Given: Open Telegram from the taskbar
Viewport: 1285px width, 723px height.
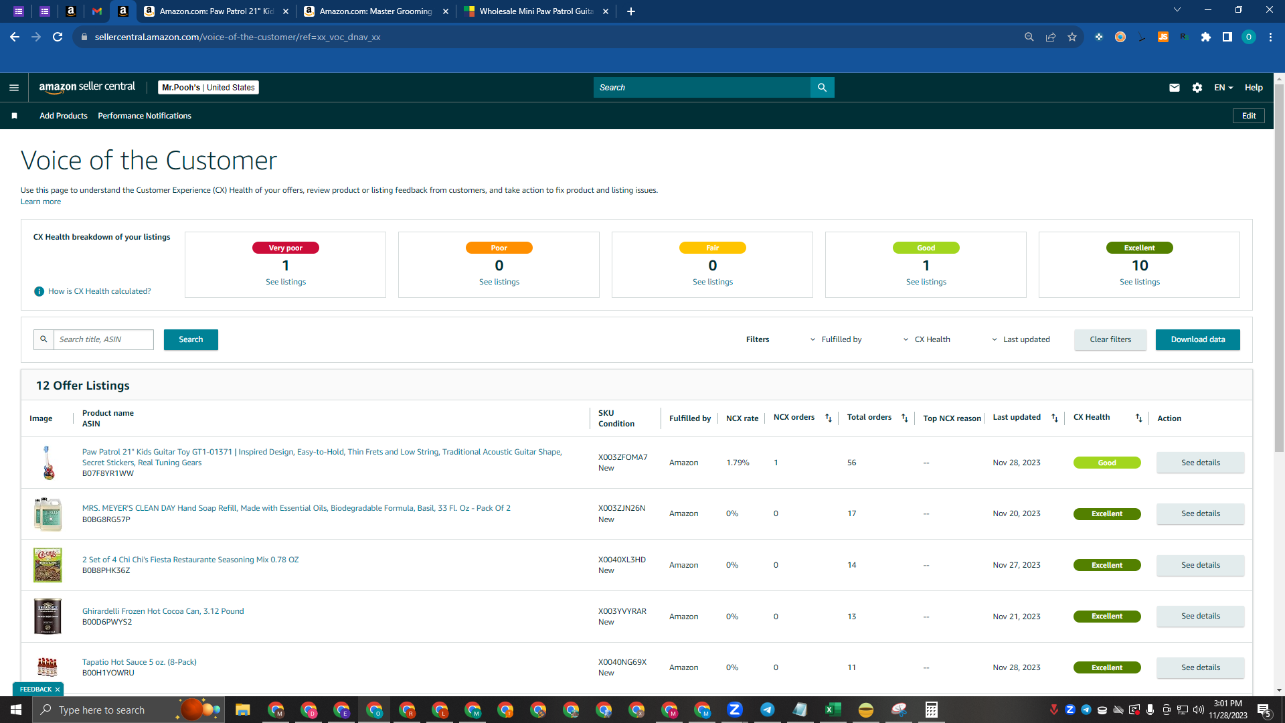Looking at the screenshot, I should point(768,710).
